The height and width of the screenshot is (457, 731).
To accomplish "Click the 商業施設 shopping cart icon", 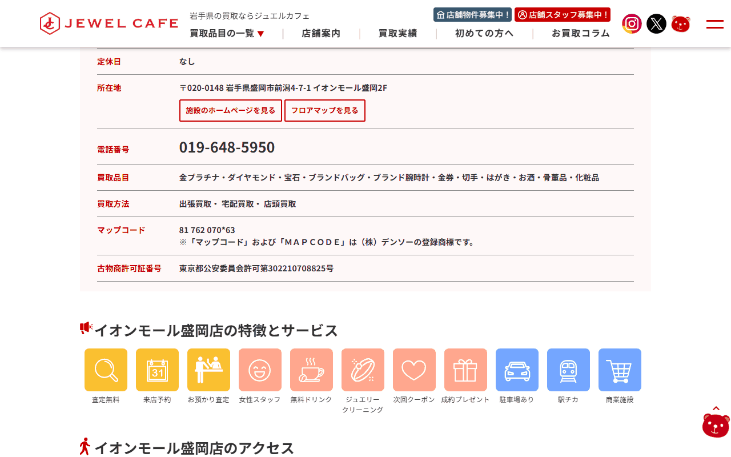I will click(x=620, y=370).
